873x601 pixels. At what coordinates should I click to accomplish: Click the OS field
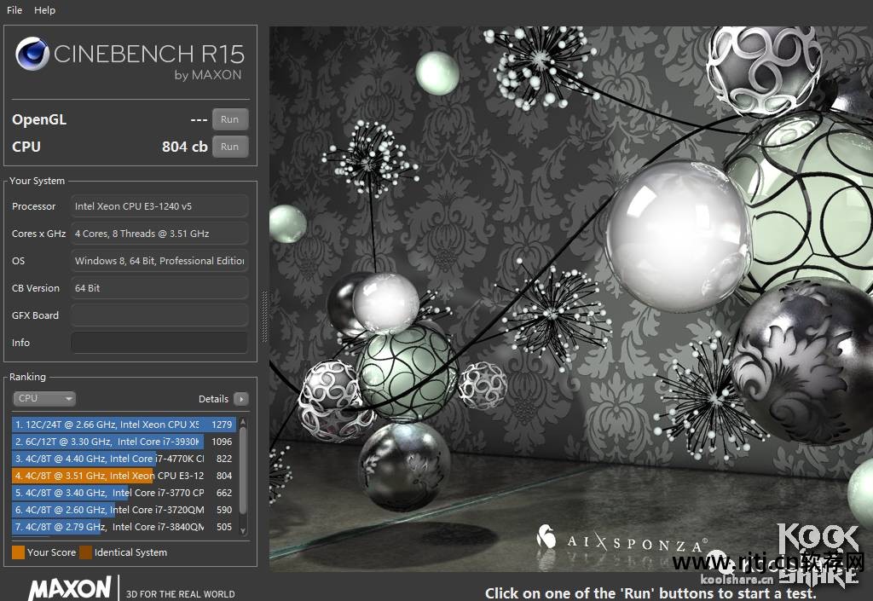pos(159,261)
